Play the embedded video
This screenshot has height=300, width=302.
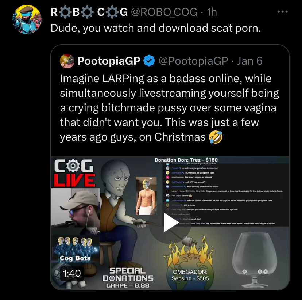tap(170, 222)
